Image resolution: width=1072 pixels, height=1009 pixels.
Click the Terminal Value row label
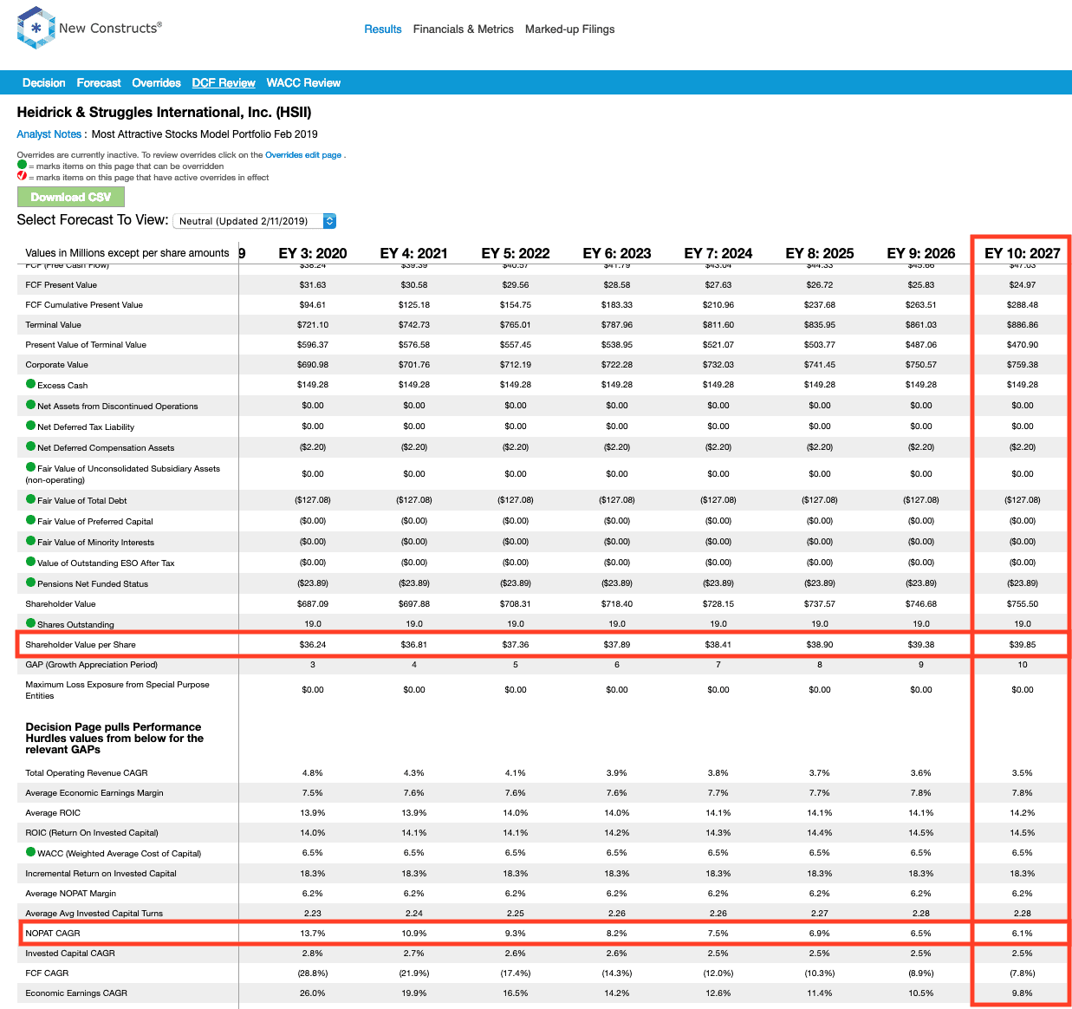(54, 325)
